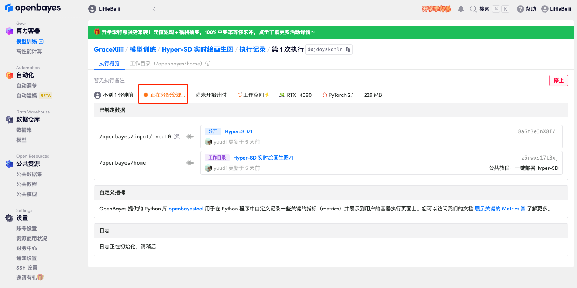Open the 展示关键的 Metrics documentation link
577x288 pixels.
click(x=497, y=209)
